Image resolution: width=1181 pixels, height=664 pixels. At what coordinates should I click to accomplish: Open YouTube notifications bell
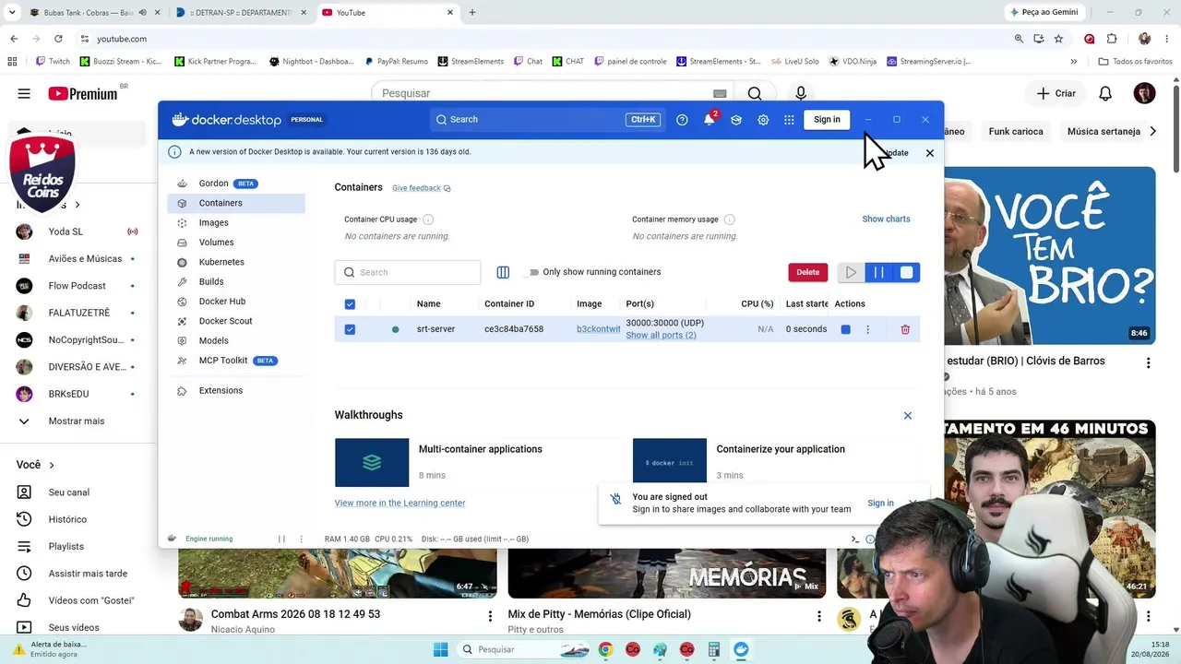pyautogui.click(x=1105, y=93)
